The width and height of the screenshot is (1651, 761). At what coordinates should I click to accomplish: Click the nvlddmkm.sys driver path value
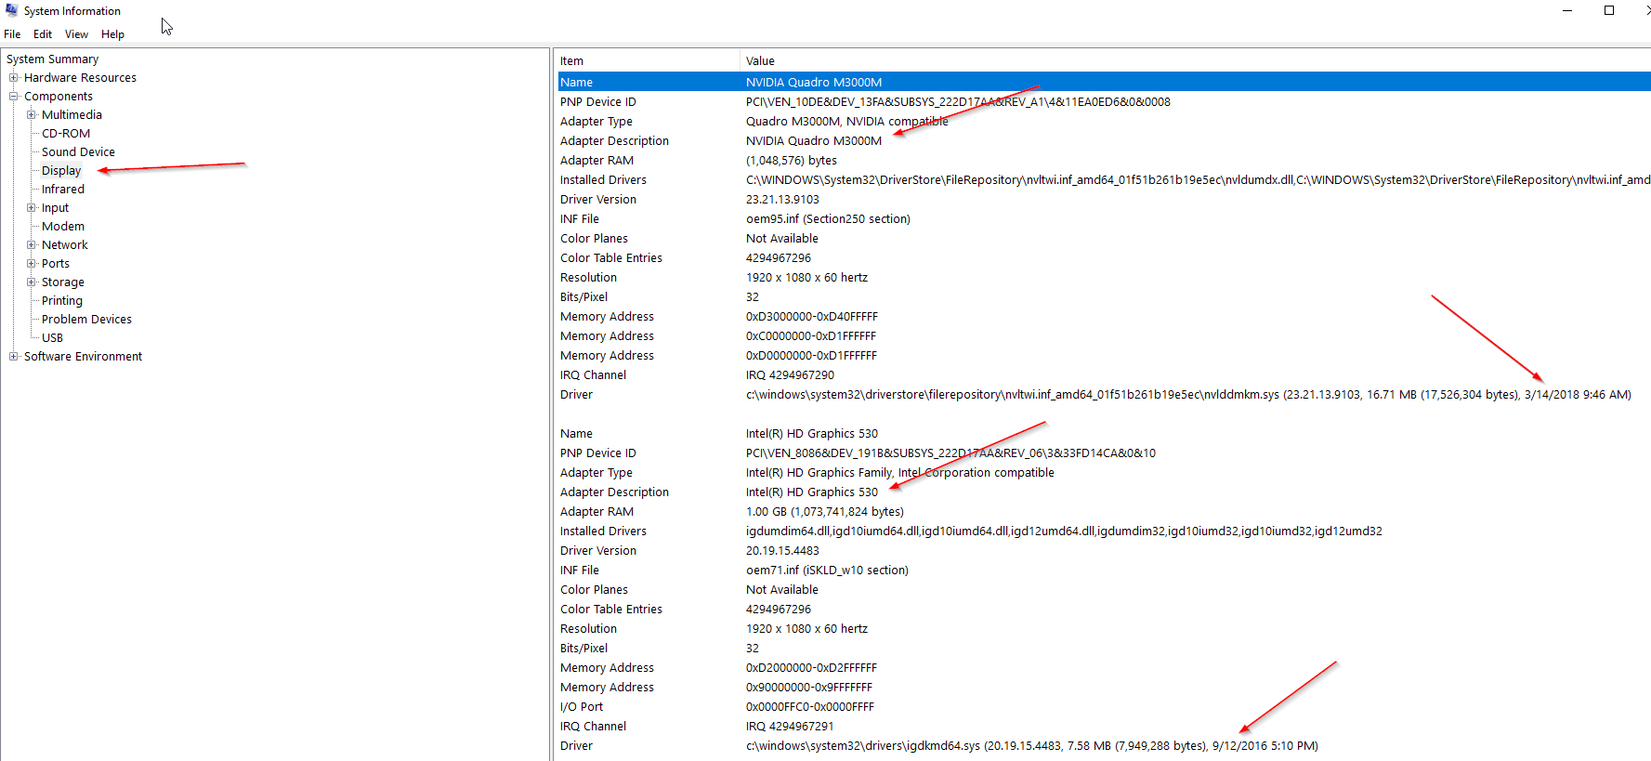[1188, 395]
